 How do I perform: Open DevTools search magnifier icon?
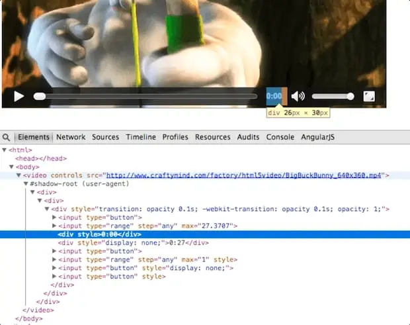tap(6, 137)
